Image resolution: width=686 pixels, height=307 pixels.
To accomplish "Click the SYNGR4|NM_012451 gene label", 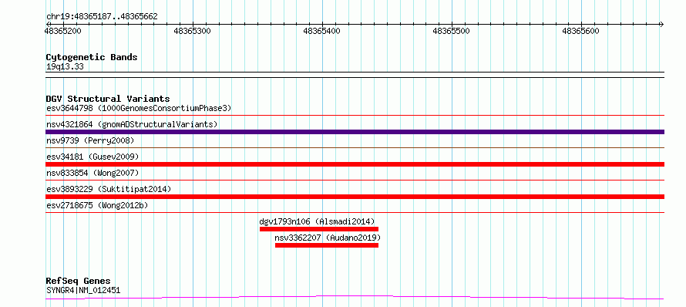I will pyautogui.click(x=83, y=290).
